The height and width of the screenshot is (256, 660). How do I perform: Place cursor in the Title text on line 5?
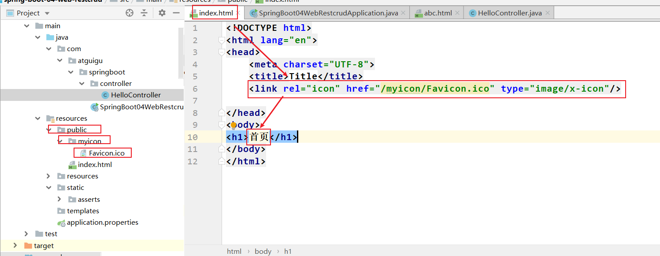click(x=303, y=77)
